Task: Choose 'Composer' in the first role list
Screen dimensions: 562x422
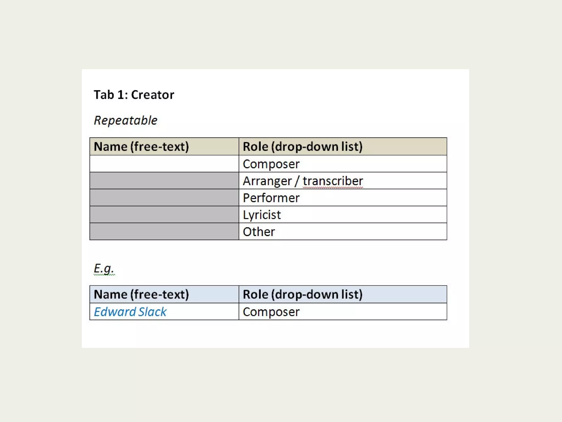Action: 343,164
